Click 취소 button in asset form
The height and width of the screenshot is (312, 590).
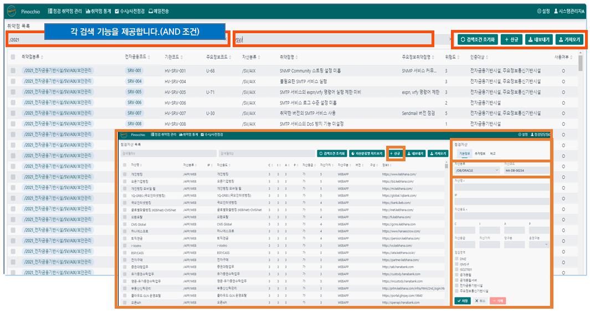pos(480,301)
